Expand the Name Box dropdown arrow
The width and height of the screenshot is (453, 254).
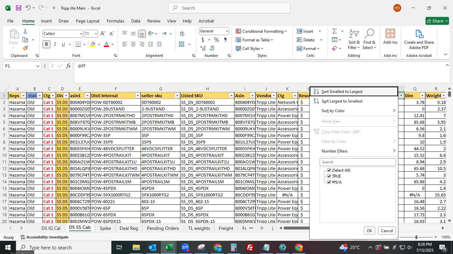[x=37, y=66]
